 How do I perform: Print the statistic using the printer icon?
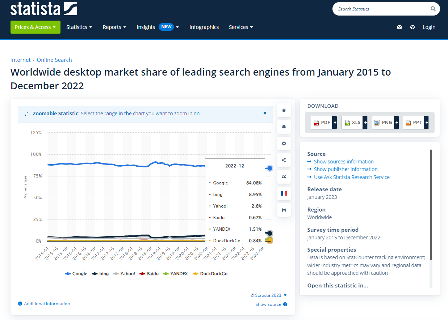tap(284, 210)
